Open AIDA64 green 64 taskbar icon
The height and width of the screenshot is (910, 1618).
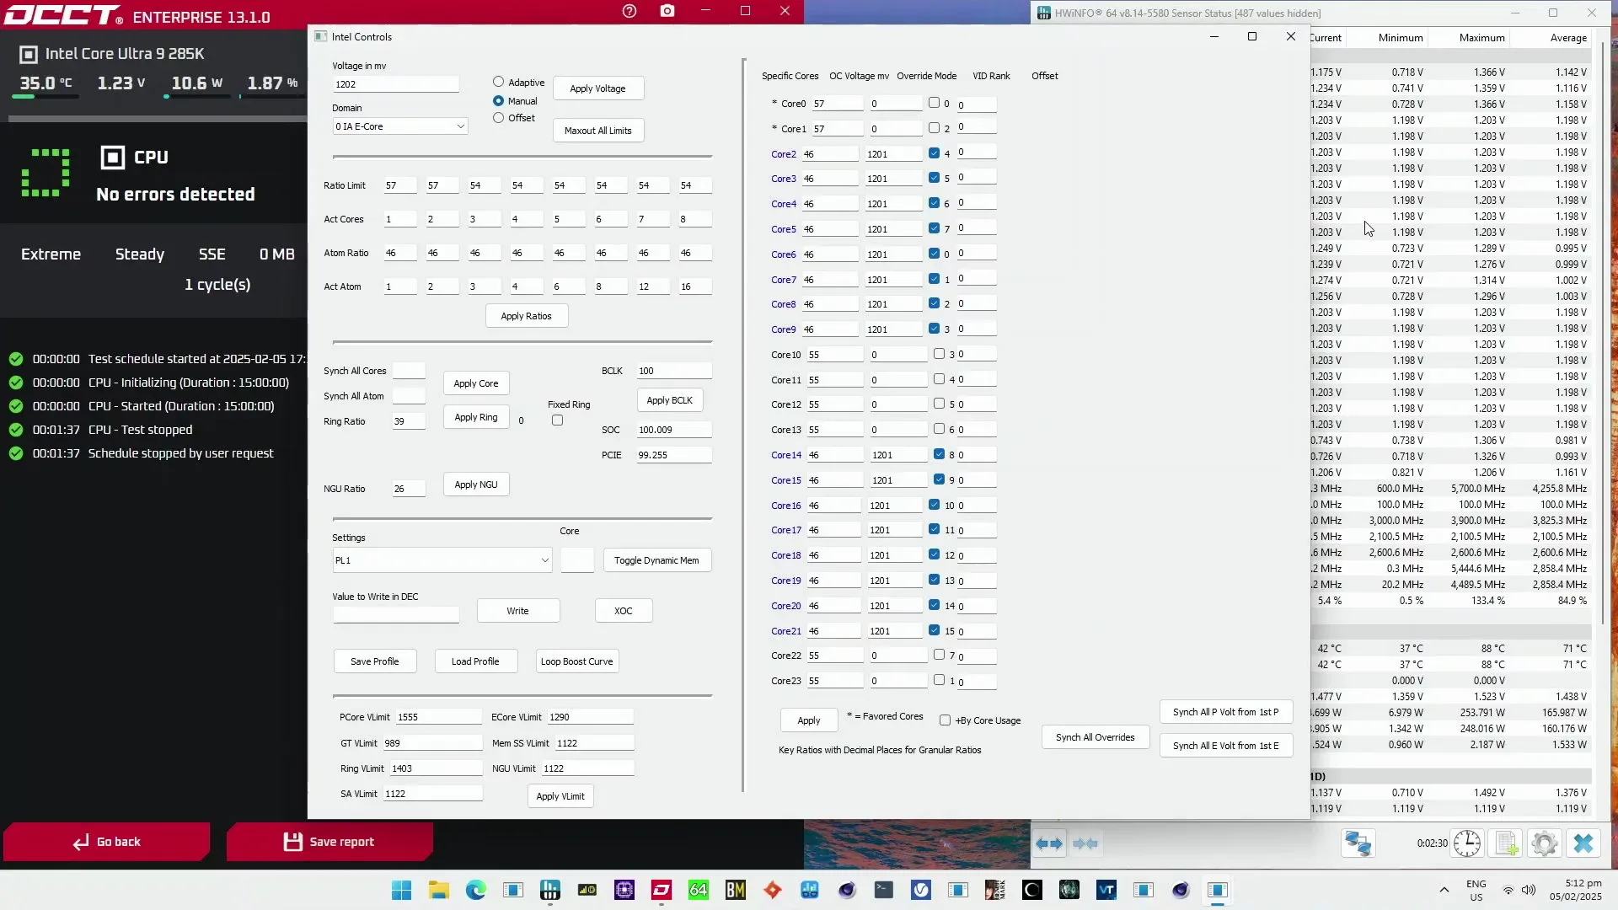699,890
